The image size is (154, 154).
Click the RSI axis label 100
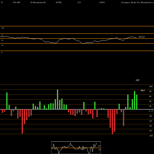tap(2, 28)
